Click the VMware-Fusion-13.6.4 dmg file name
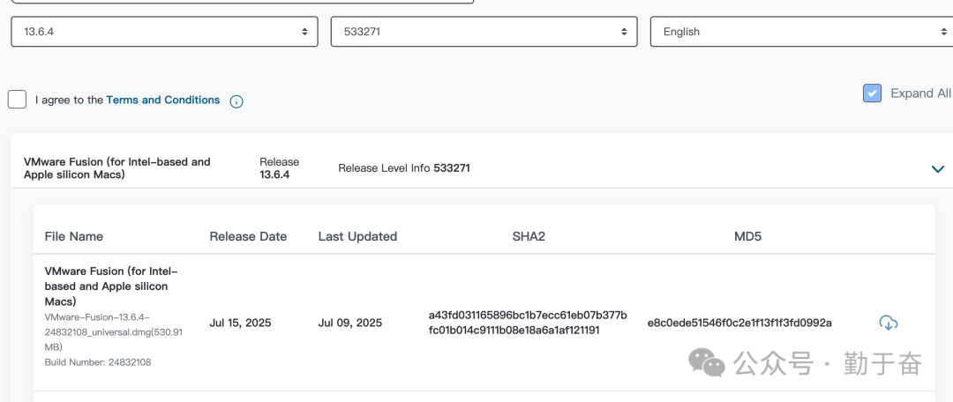 (x=114, y=331)
